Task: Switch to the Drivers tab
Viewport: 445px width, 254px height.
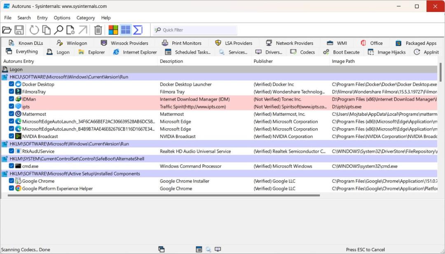Action: click(269, 52)
